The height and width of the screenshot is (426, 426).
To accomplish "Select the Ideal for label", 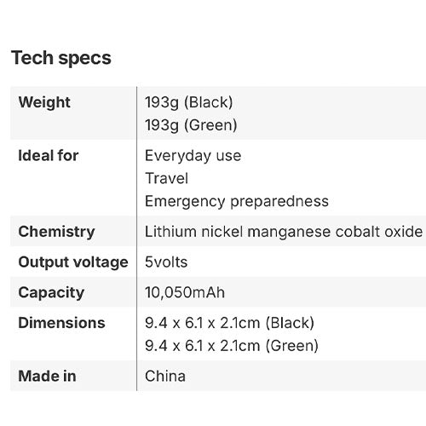I will 49,155.
